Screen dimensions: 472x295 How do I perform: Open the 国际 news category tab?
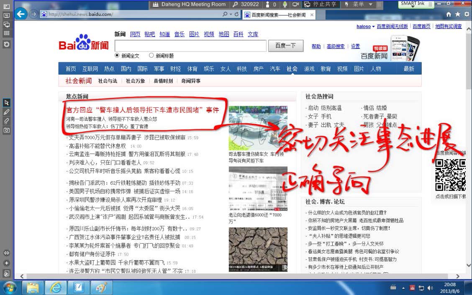(143, 69)
